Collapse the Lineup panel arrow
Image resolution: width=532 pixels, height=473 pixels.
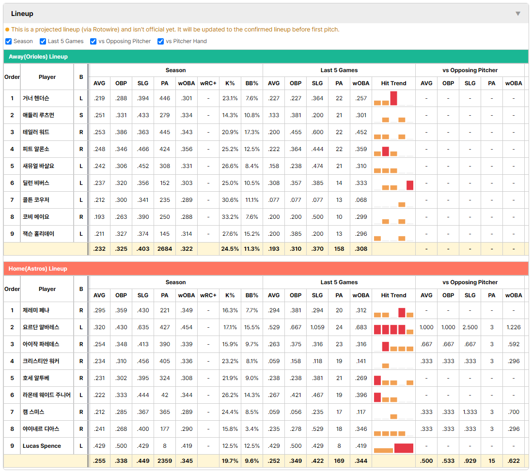[x=518, y=14]
